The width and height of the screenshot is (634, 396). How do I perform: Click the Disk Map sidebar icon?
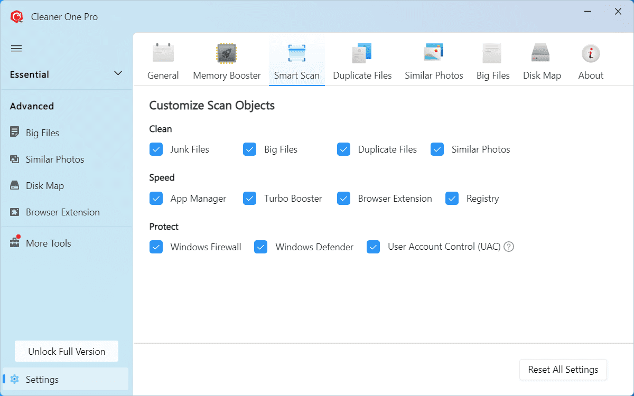(15, 185)
